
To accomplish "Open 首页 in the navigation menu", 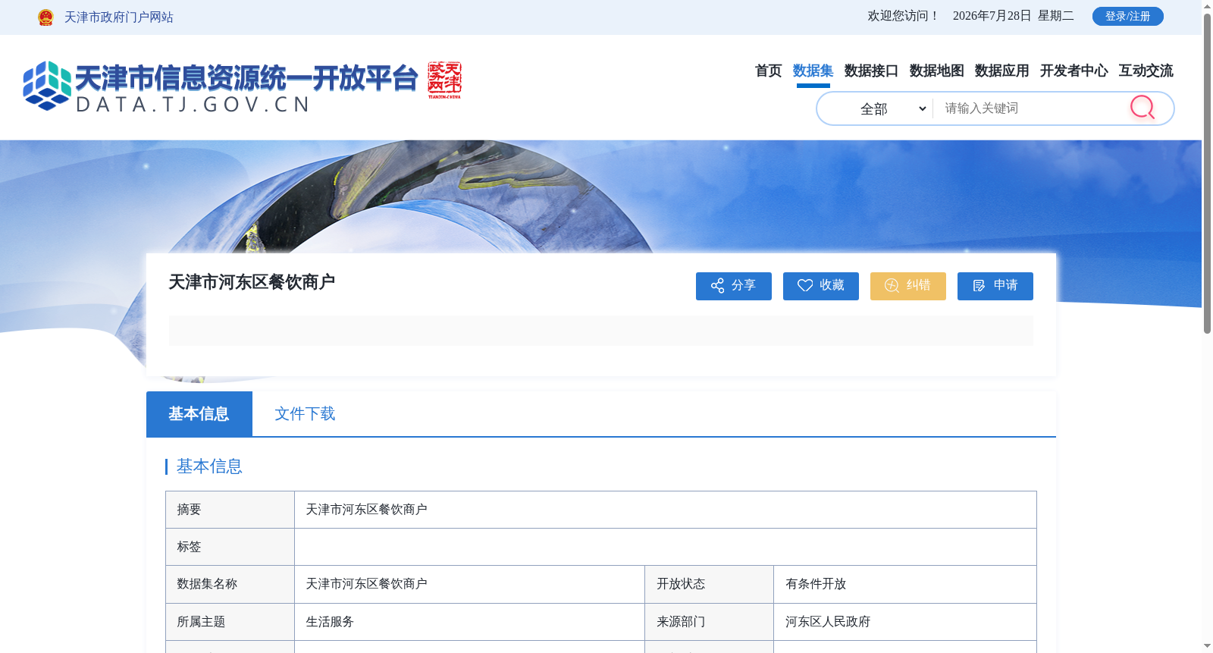I will pos(768,71).
